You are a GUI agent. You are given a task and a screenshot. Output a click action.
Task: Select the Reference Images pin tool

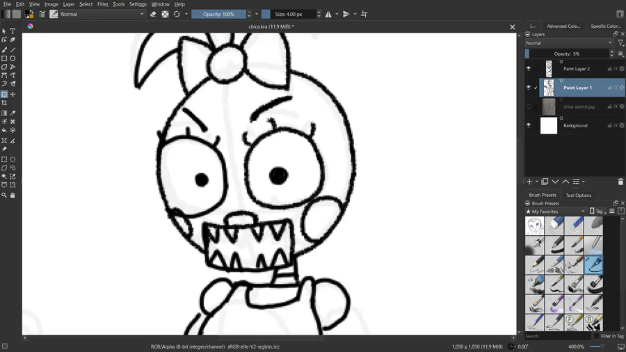click(4, 149)
